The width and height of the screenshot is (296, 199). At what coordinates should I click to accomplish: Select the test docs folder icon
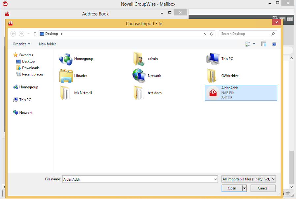click(x=138, y=93)
